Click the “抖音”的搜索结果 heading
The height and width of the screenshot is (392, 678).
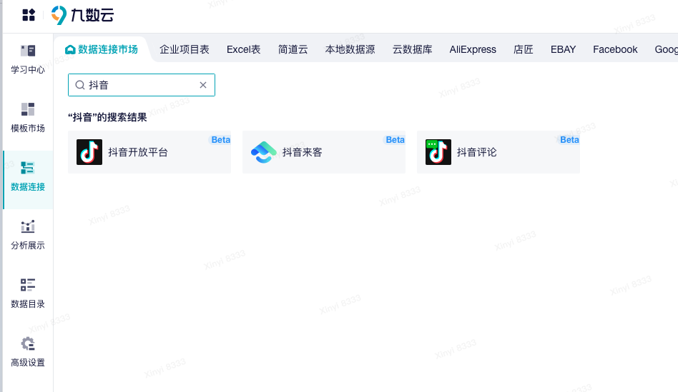pos(108,117)
